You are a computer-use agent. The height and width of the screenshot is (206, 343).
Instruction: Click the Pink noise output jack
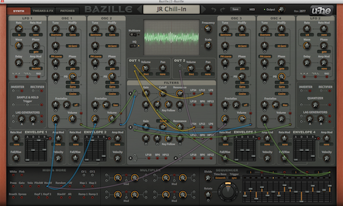click(x=22, y=175)
